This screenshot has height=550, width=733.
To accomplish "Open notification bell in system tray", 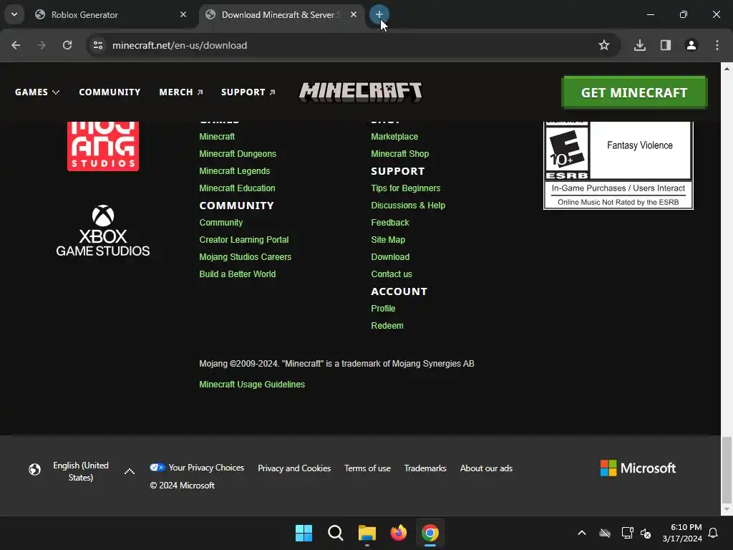I will pos(713,533).
